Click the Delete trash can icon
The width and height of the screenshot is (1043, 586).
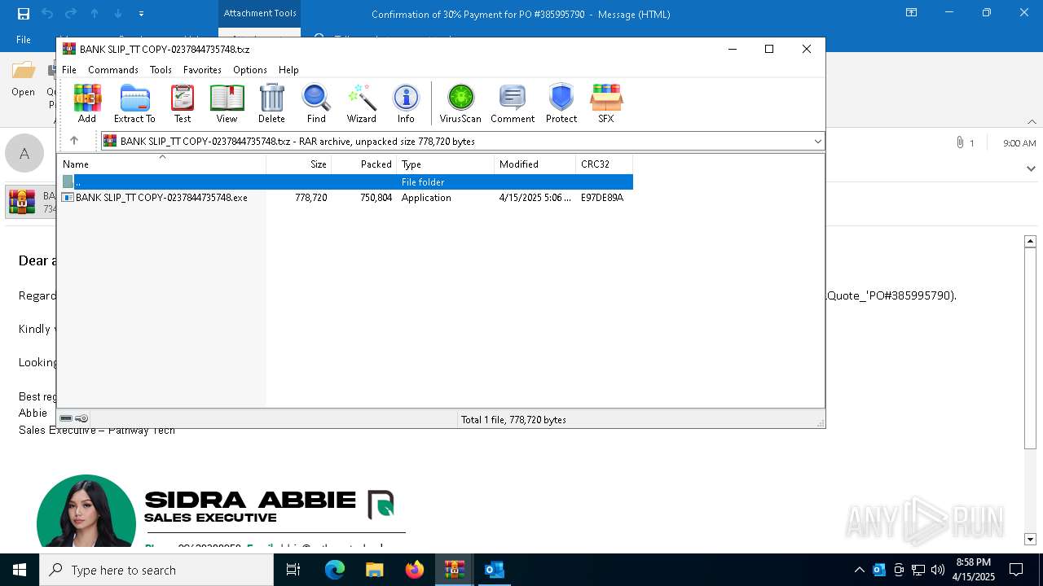coord(271,103)
